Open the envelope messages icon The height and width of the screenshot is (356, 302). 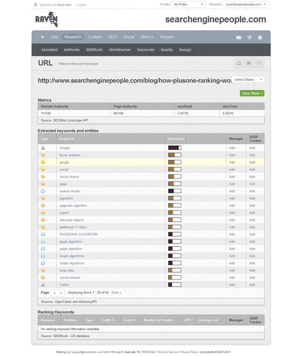coord(239,38)
